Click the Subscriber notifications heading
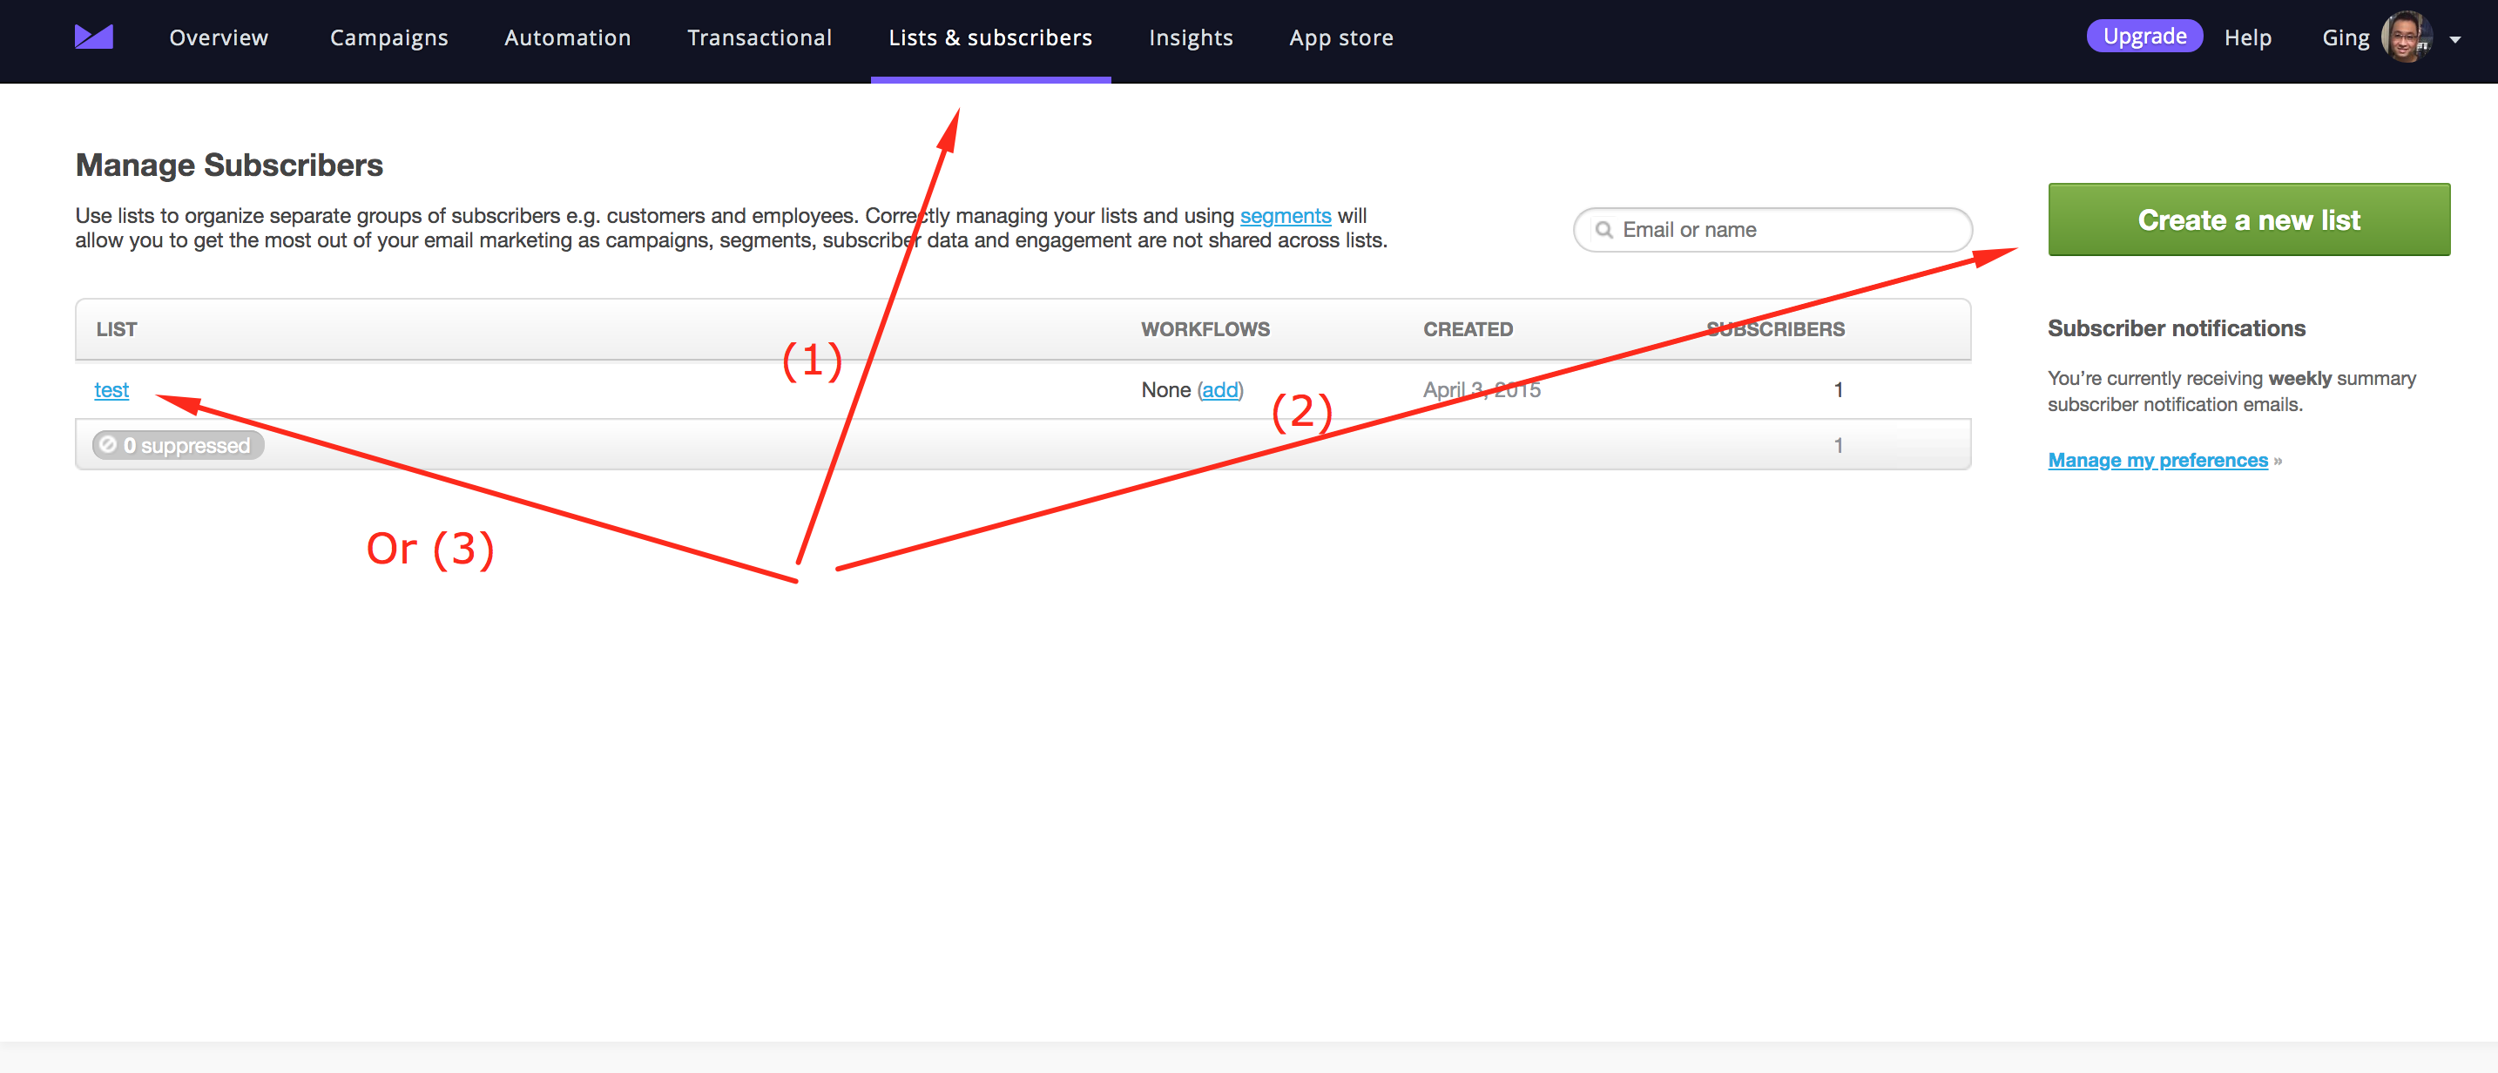The height and width of the screenshot is (1073, 2498). coord(2176,328)
